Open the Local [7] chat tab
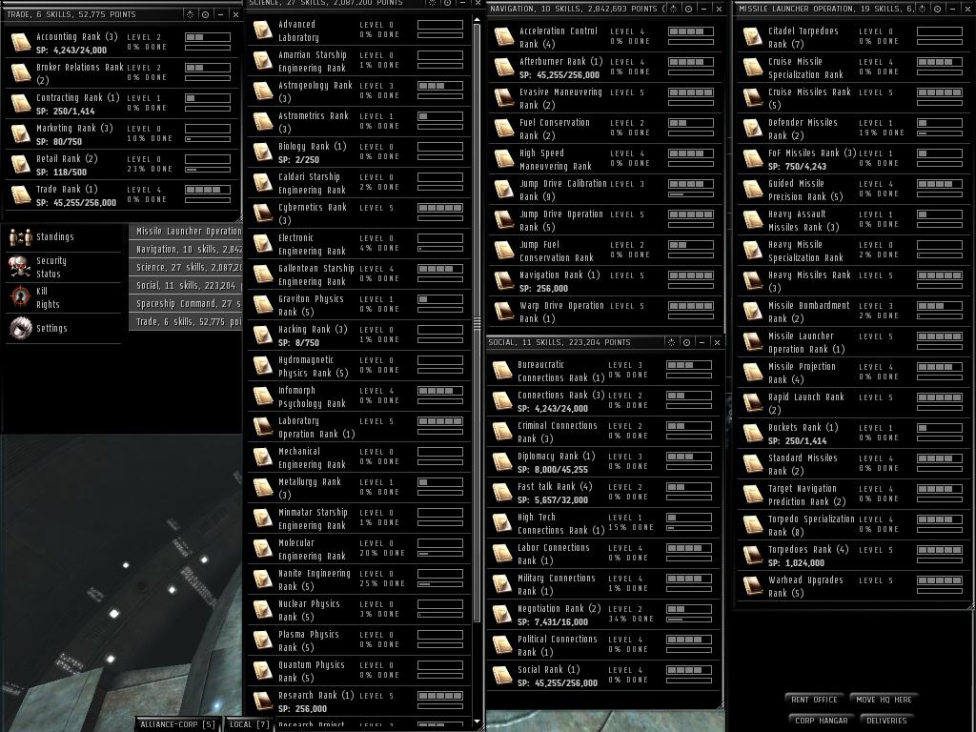Viewport: 976px width, 732px height. [249, 724]
